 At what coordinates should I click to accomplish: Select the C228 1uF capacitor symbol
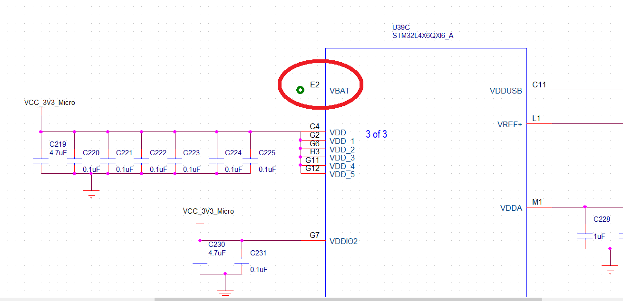coord(584,235)
